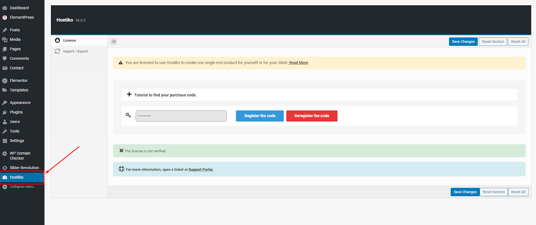This screenshot has height=225, width=536.
Task: Click the ElementPress sidebar icon
Action: coord(5,17)
